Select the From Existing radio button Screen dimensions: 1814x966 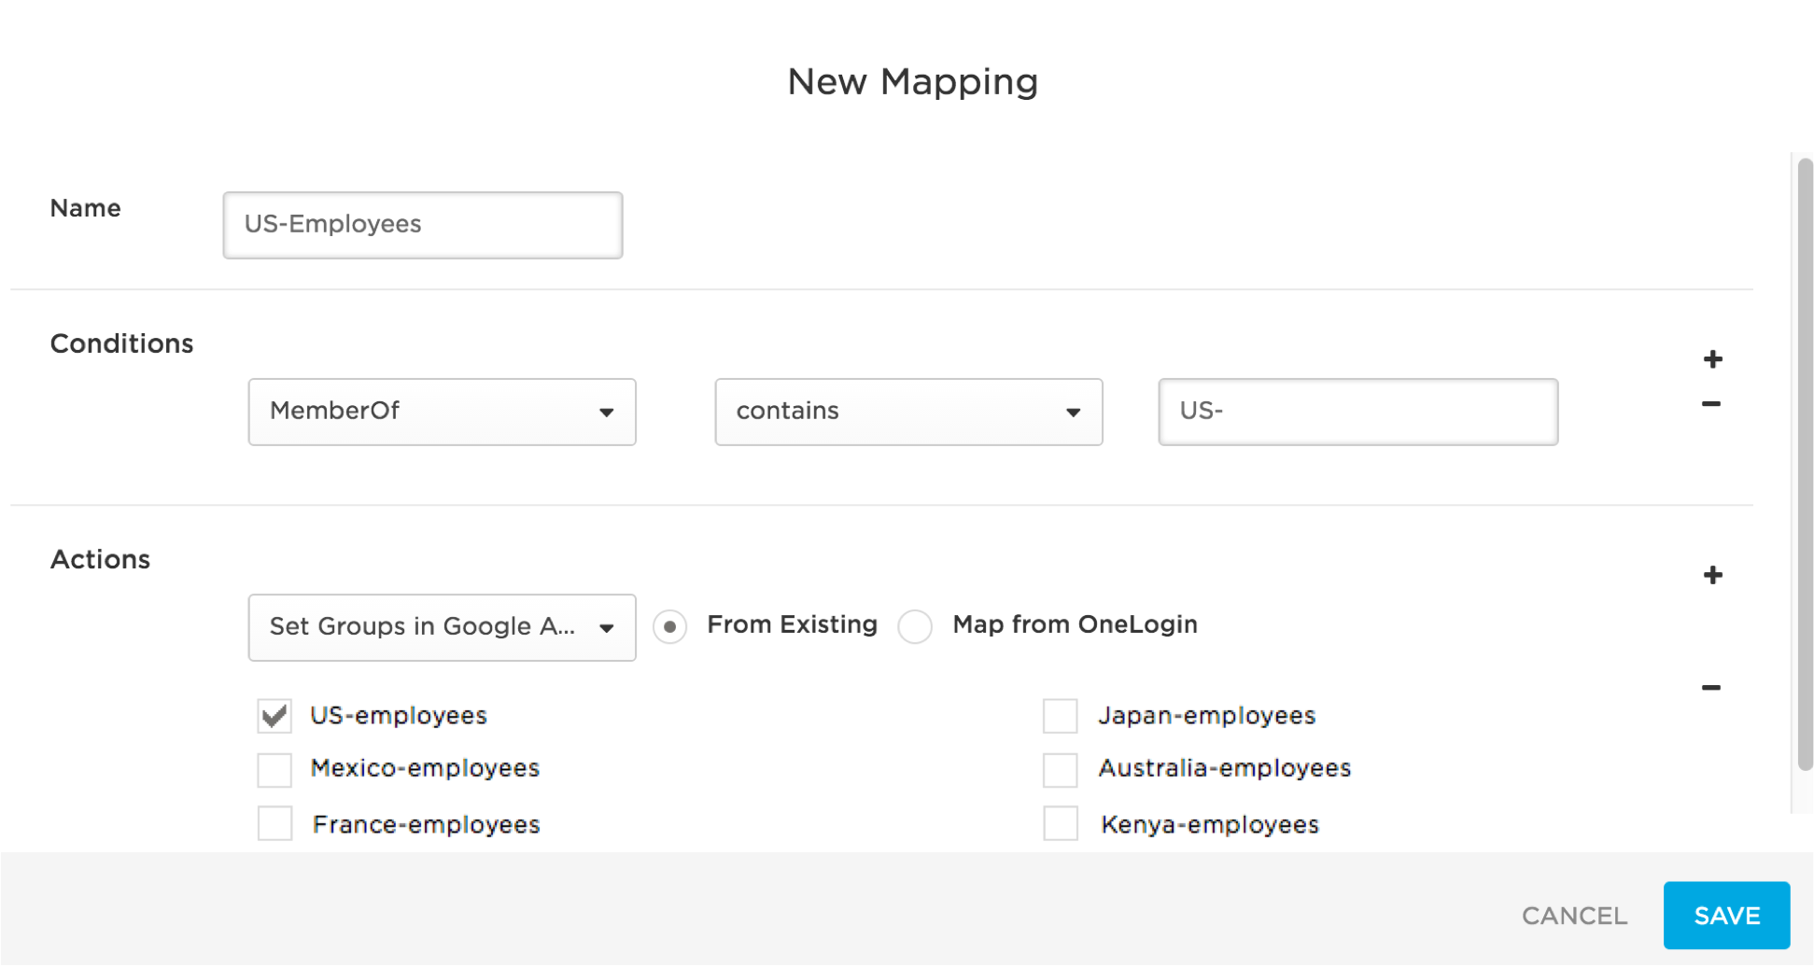pyautogui.click(x=669, y=626)
